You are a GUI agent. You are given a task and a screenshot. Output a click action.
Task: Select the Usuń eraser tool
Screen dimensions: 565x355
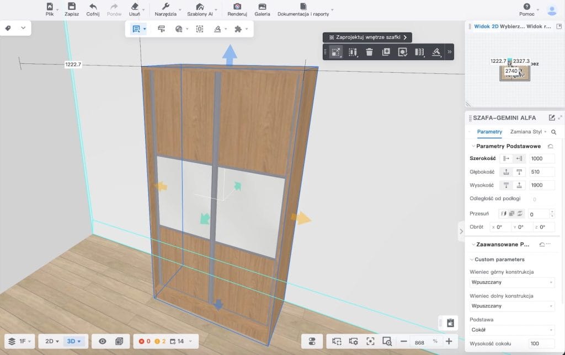tap(135, 9)
